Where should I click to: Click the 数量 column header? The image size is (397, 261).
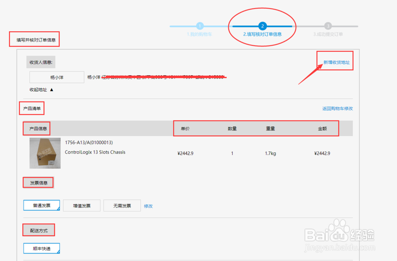click(x=232, y=129)
